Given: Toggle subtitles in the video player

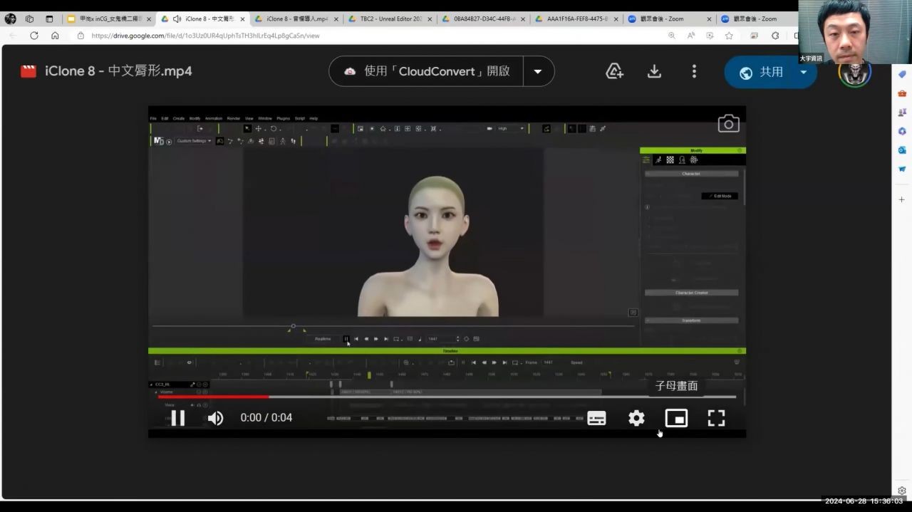Looking at the screenshot, I should tap(596, 418).
